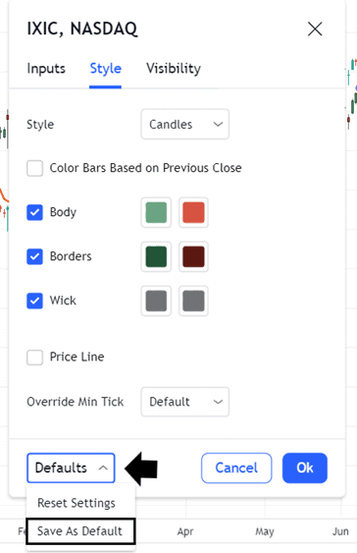The image size is (357, 553).
Task: Open the second gray Wick color swatch
Action: point(193,301)
